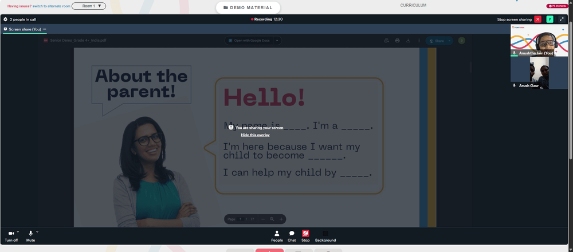Click Arush Gaur's microphone indicator

click(x=514, y=85)
